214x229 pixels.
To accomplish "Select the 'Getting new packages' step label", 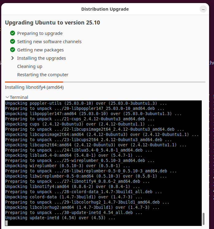I will pyautogui.click(x=40, y=50).
